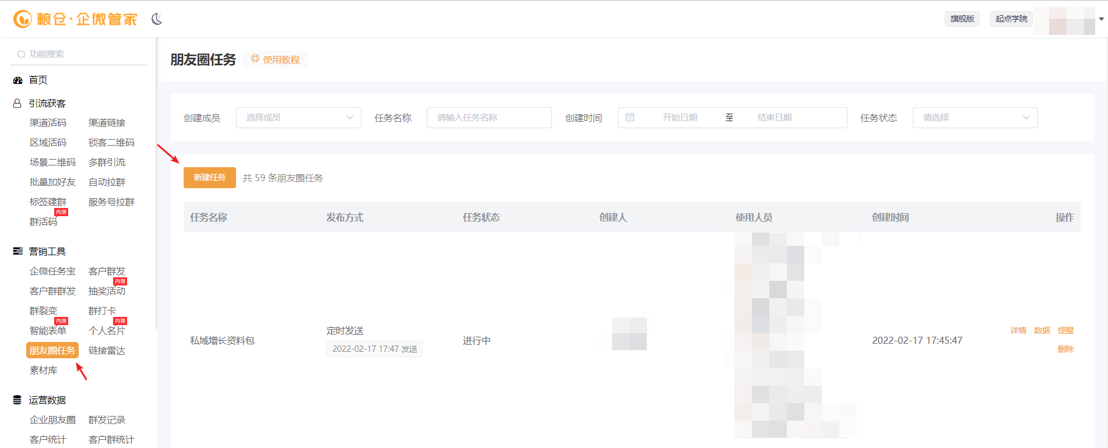The height and width of the screenshot is (448, 1108).
Task: Expand the 任务状态 dropdown
Action: pos(975,118)
